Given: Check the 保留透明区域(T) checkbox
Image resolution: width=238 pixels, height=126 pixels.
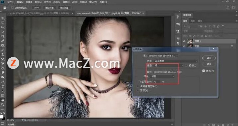Looking at the screenshot, I should coord(138,86).
